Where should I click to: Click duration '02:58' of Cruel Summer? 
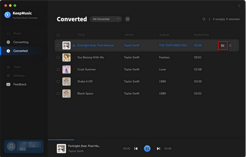pyautogui.click(x=198, y=69)
